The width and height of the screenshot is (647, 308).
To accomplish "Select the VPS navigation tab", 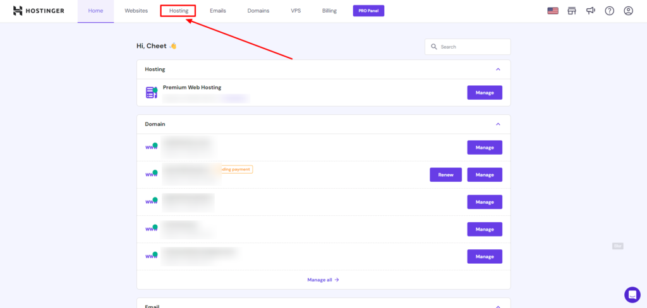I will click(296, 11).
